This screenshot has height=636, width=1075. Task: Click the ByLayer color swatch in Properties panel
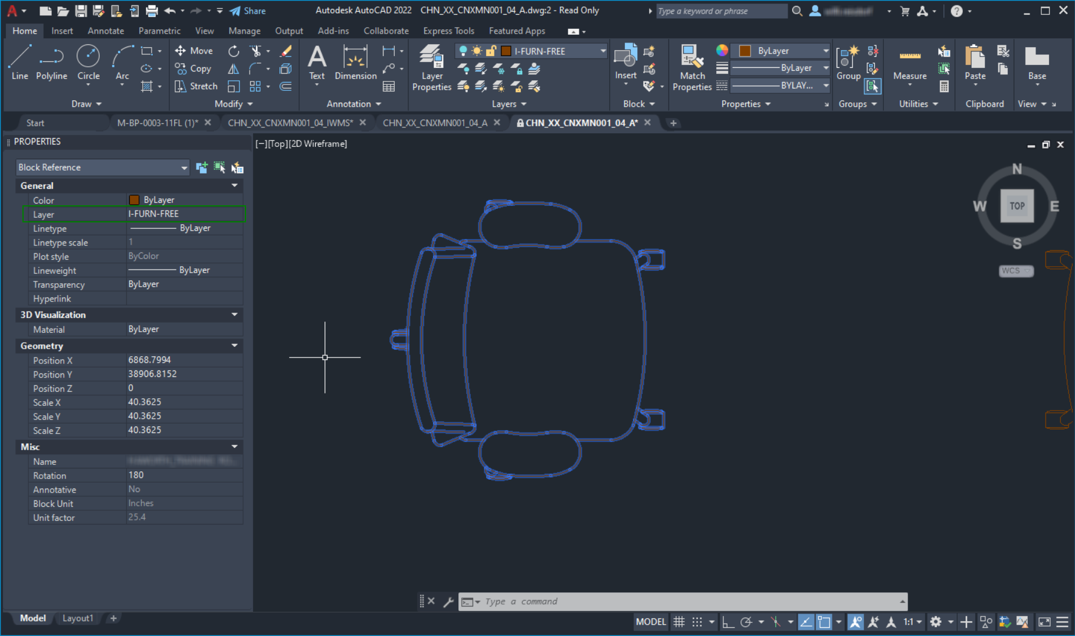click(x=134, y=200)
